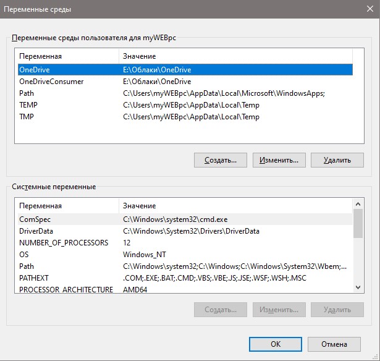Select the OS system variable row
This screenshot has height=361, width=380.
click(x=185, y=255)
